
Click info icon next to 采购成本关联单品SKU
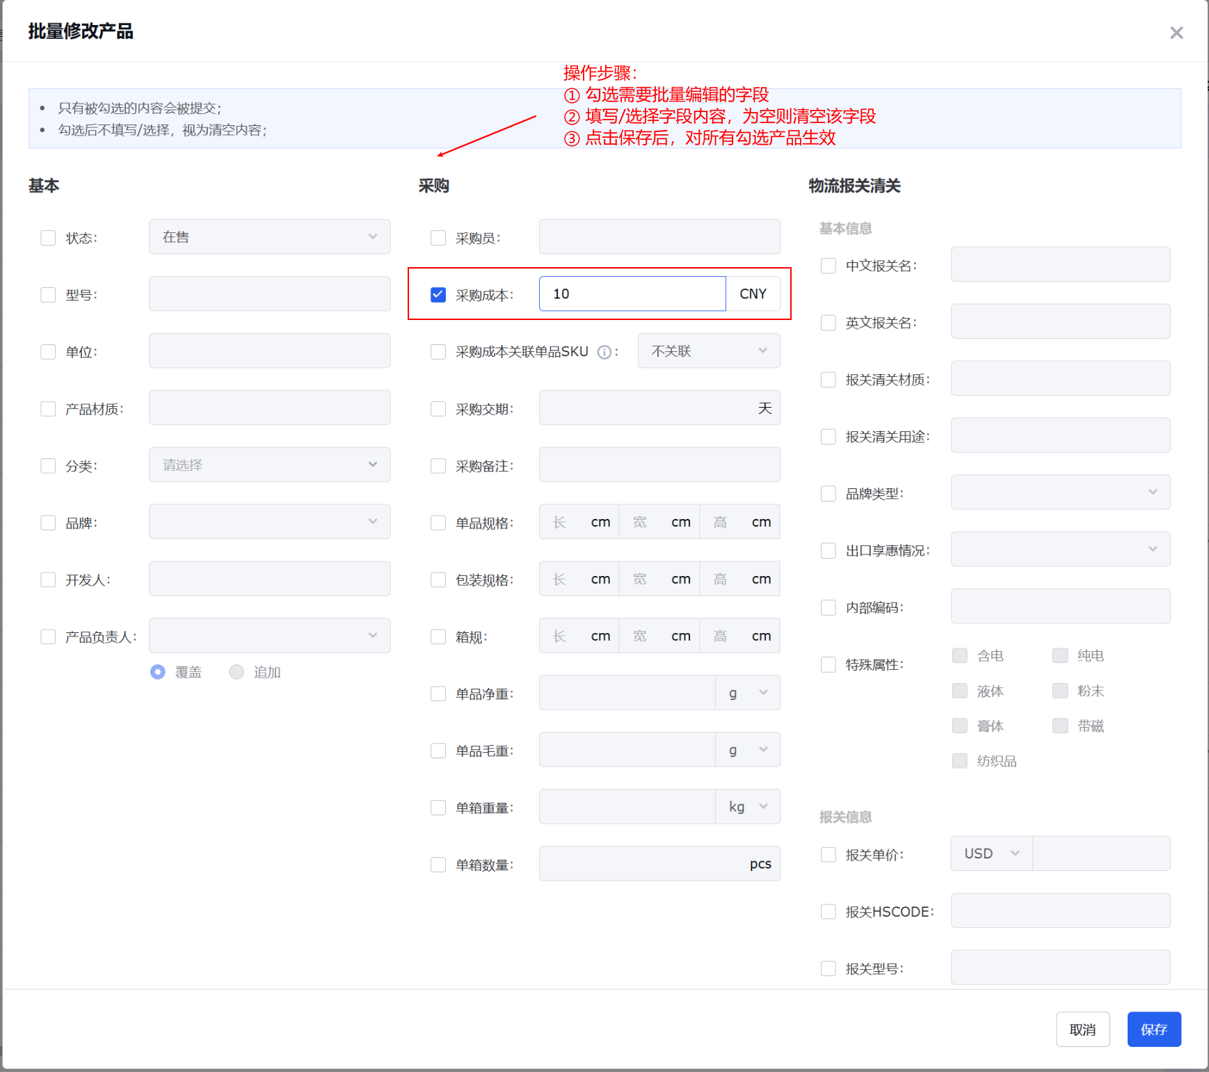604,352
